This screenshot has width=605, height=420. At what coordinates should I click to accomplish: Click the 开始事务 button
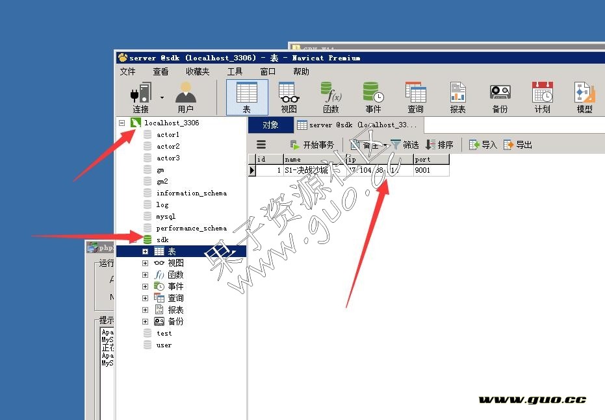312,145
